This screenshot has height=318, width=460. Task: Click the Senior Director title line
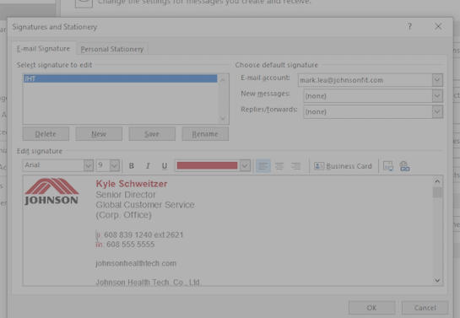(126, 195)
